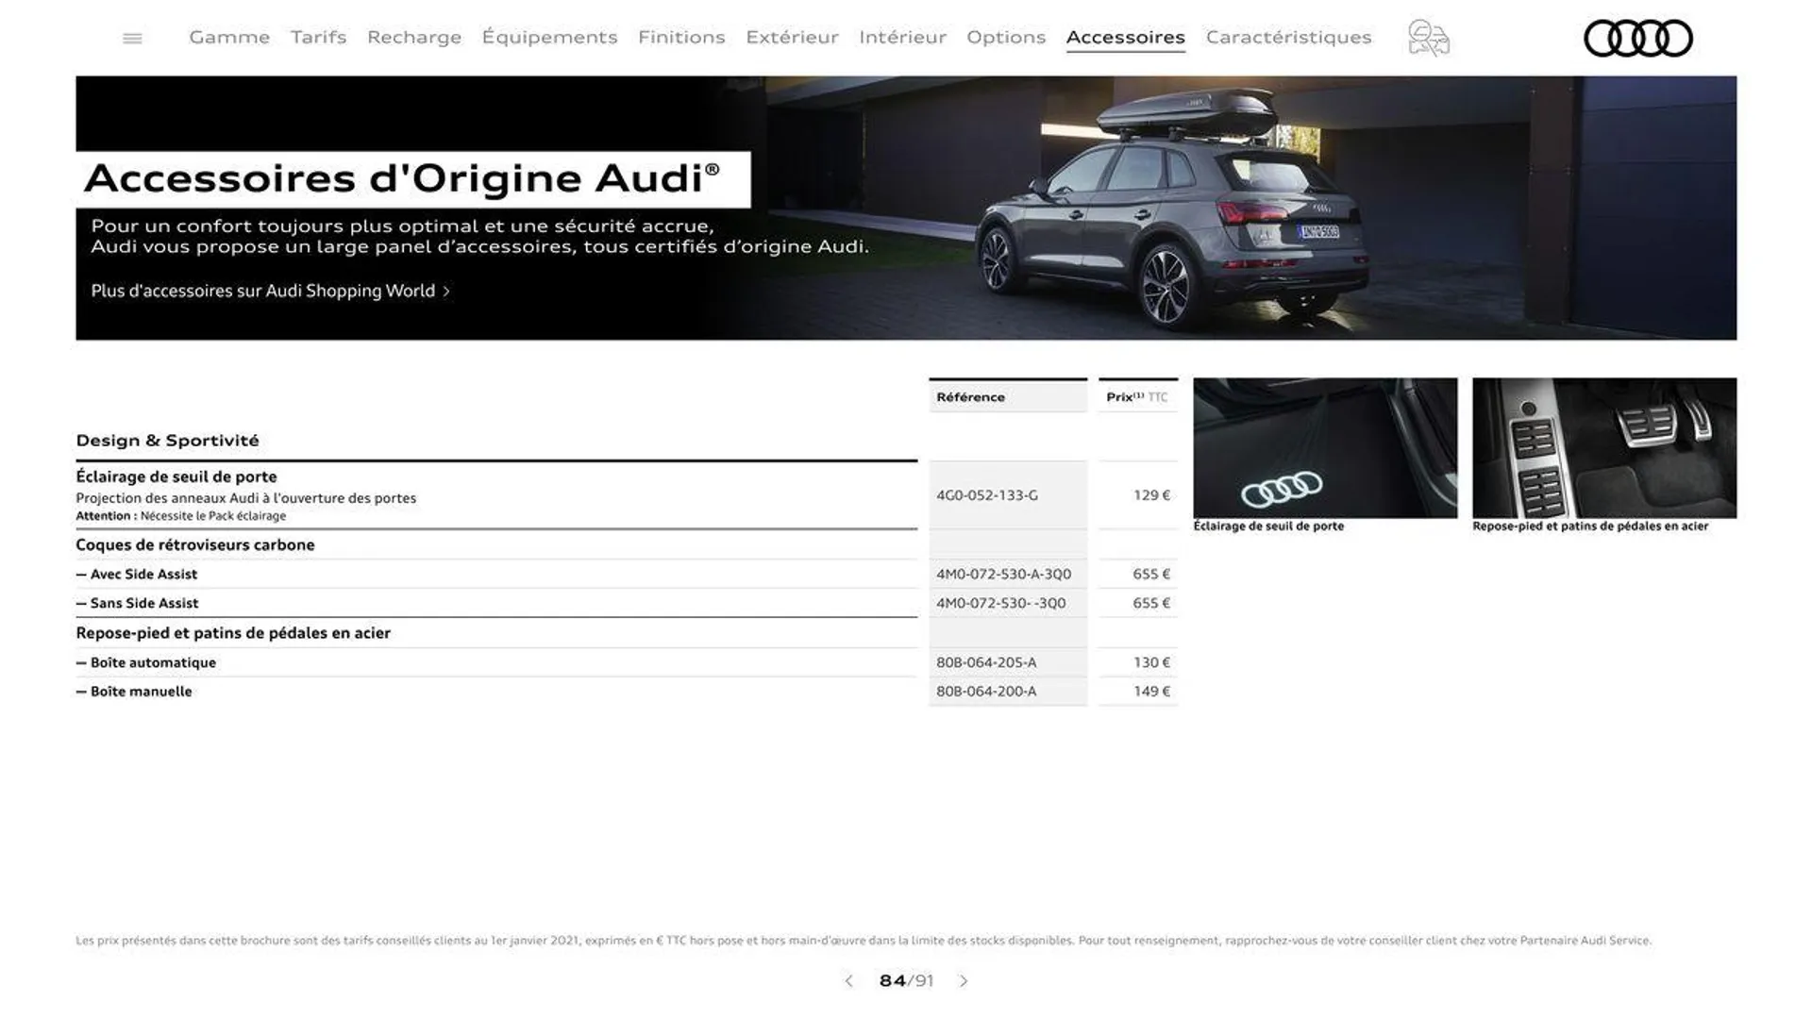The height and width of the screenshot is (1019, 1812).
Task: Click the 149 € price
Action: [x=1151, y=692]
